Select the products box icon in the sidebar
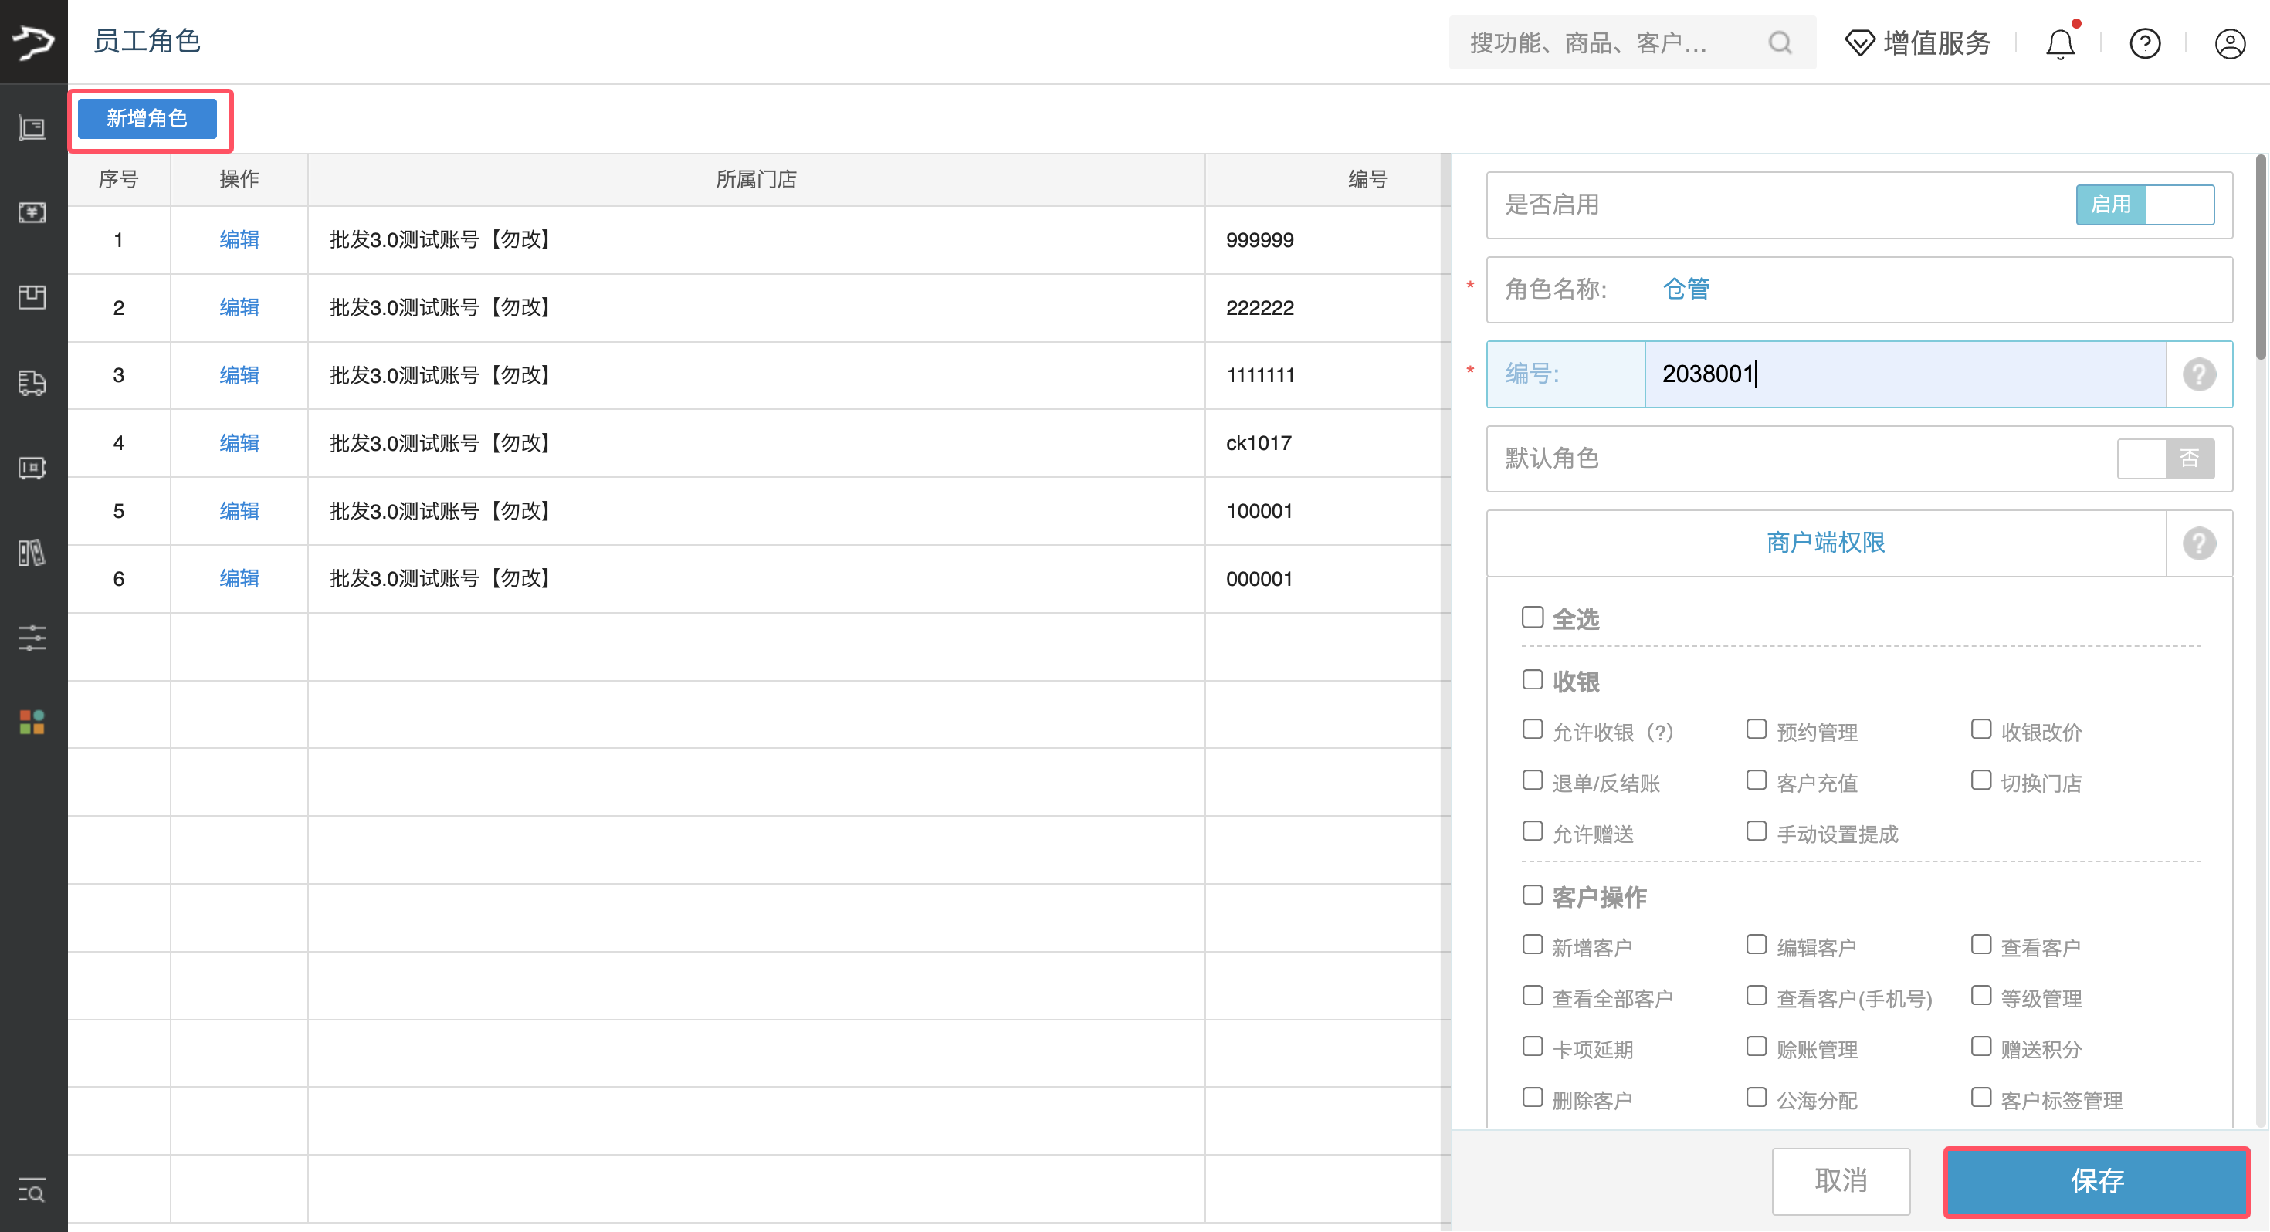 (32, 297)
